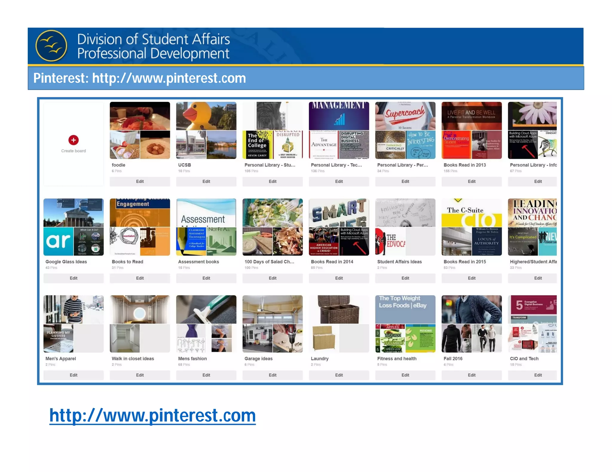Click the Fitness and health title
The width and height of the screenshot is (612, 472).
(x=397, y=359)
